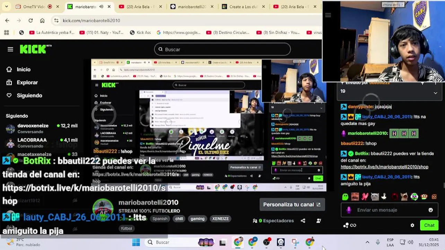Click purple microphone icon in message box
Image resolution: width=445 pixels, height=250 pixels.
[349, 210]
